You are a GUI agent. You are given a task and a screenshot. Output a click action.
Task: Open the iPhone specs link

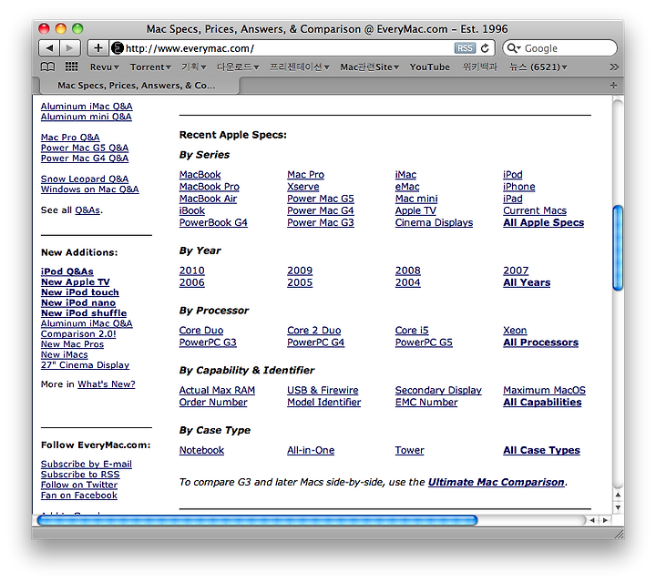coord(518,187)
